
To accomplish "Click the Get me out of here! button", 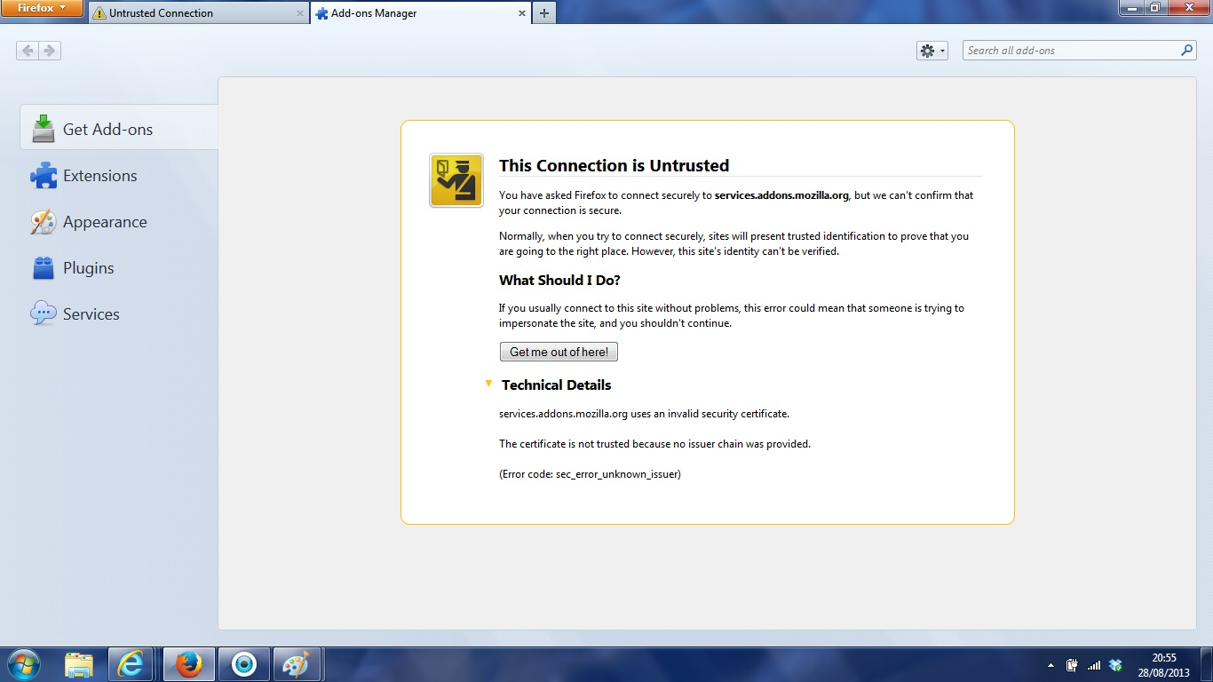I will click(x=559, y=353).
